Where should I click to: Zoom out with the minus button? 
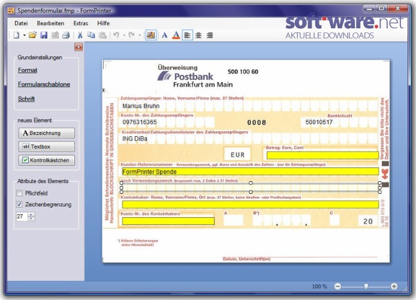point(337,286)
